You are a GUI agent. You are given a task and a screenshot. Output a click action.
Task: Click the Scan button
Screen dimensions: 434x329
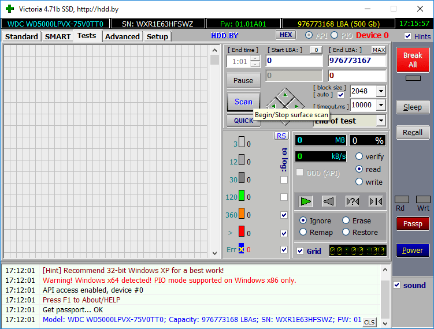(x=243, y=102)
